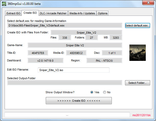Viewport: 156px width, 121px height.
Task: Click the Media-ID value 40D59EC2
Action: pyautogui.click(x=76, y=53)
